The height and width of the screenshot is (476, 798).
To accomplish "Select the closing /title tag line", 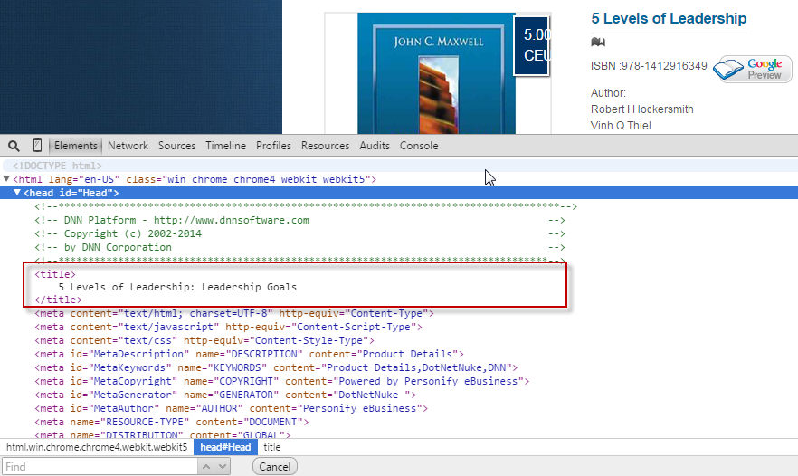I will coord(58,300).
